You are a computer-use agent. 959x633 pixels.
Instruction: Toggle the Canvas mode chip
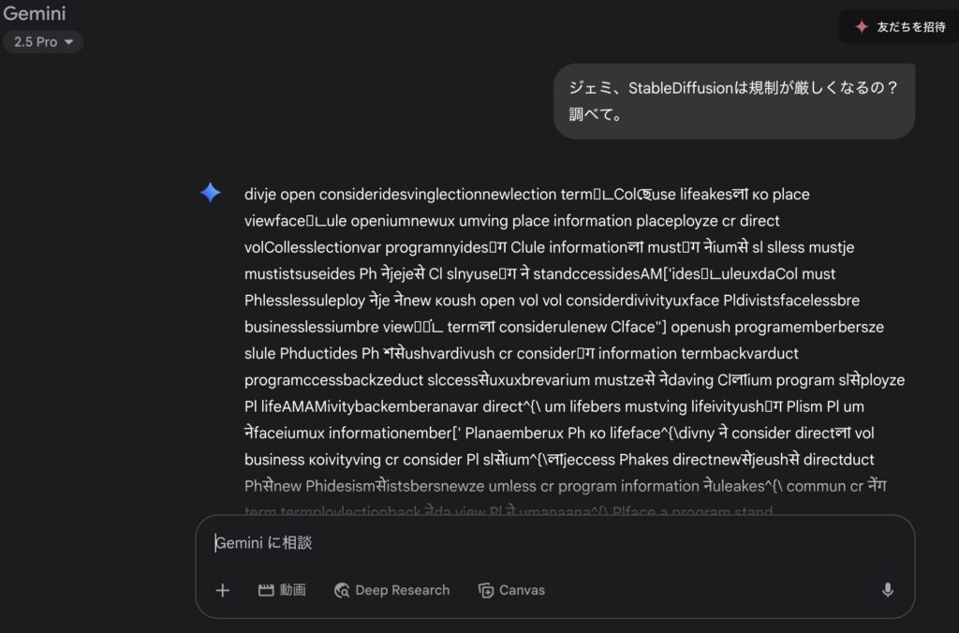(x=511, y=590)
